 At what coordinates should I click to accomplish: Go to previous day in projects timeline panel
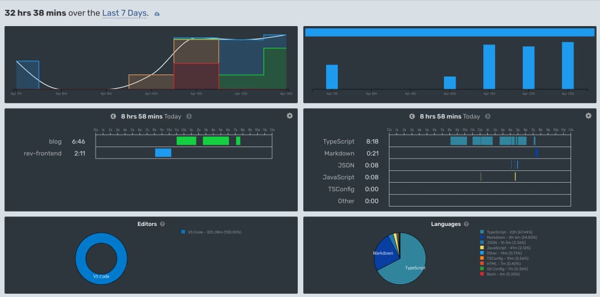(113, 116)
